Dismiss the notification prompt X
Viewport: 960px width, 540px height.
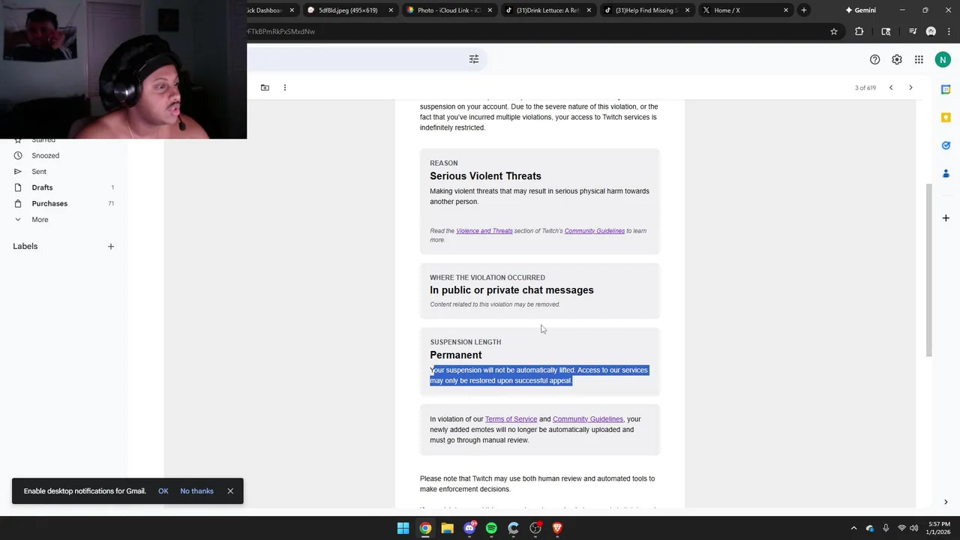click(230, 491)
